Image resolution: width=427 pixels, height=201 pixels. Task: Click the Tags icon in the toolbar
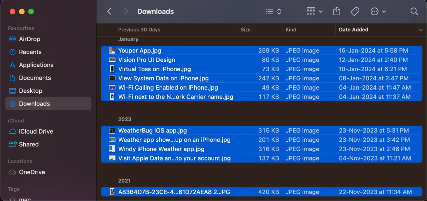tap(355, 11)
